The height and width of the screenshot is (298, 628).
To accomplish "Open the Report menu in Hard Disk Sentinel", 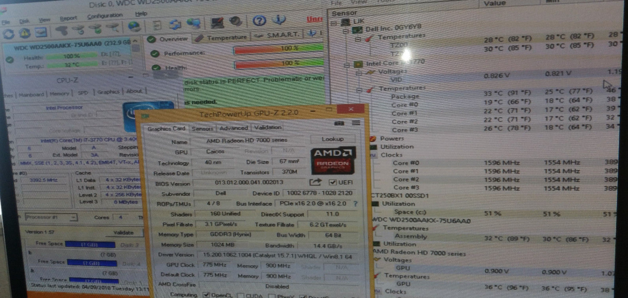I will (x=68, y=18).
